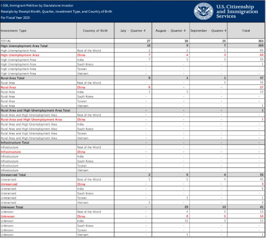Click the Unknown Total row label
The image size is (266, 238).
[12, 207]
